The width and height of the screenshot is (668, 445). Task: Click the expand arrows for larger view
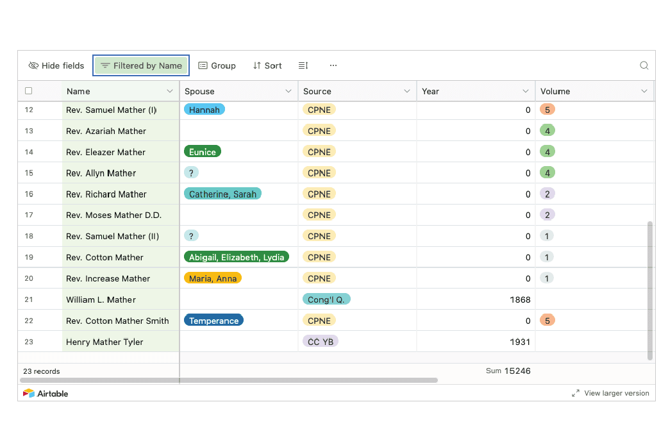click(576, 393)
